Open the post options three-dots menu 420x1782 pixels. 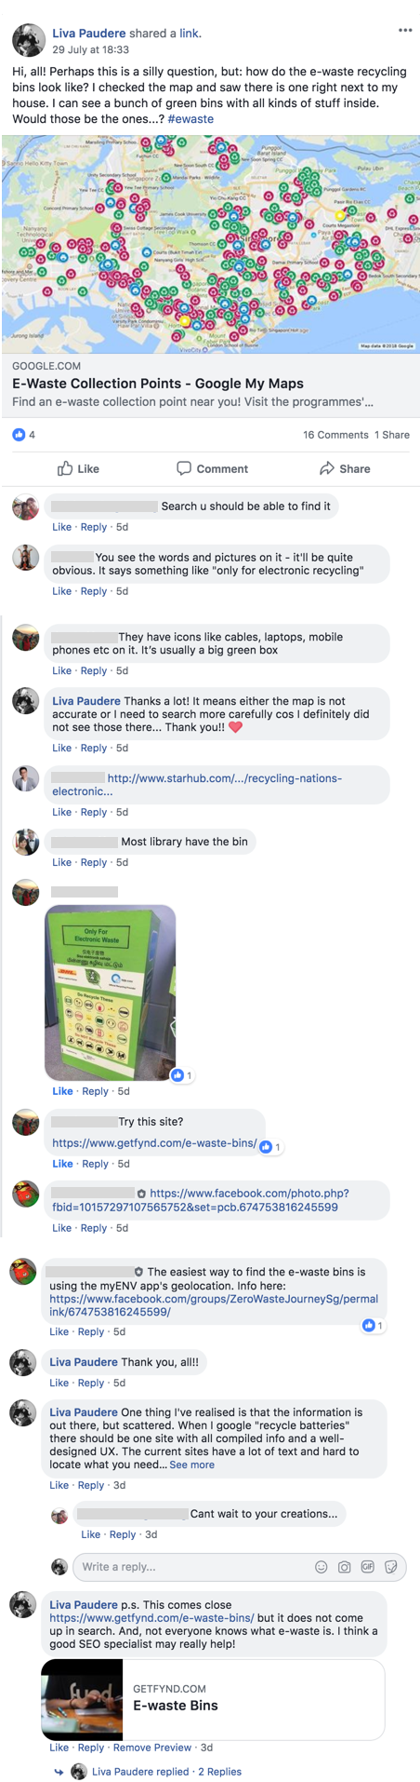pyautogui.click(x=404, y=31)
